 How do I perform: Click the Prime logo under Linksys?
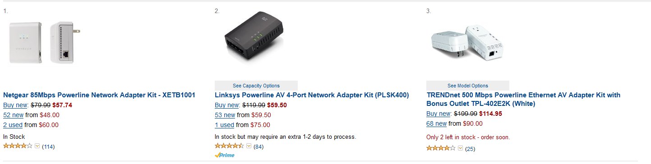click(225, 155)
